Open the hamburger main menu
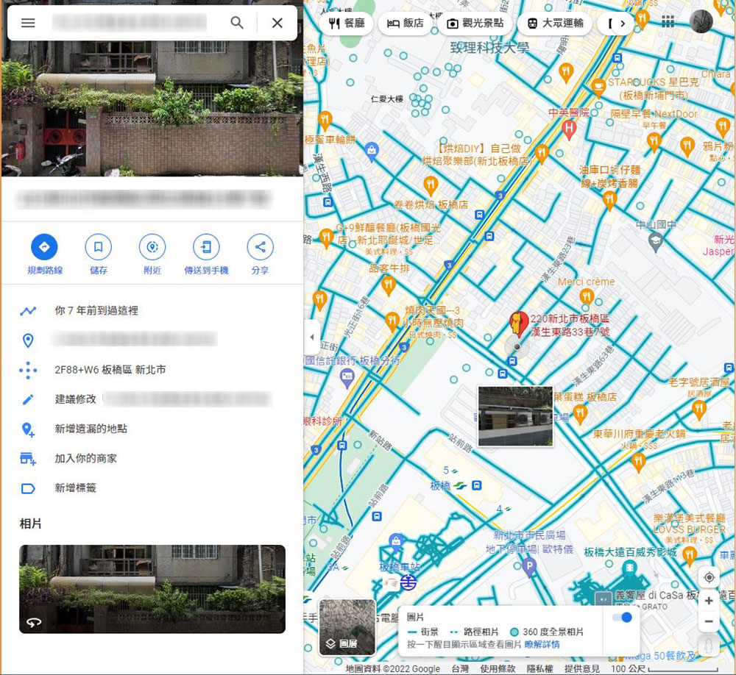This screenshot has width=736, height=675. pyautogui.click(x=28, y=23)
